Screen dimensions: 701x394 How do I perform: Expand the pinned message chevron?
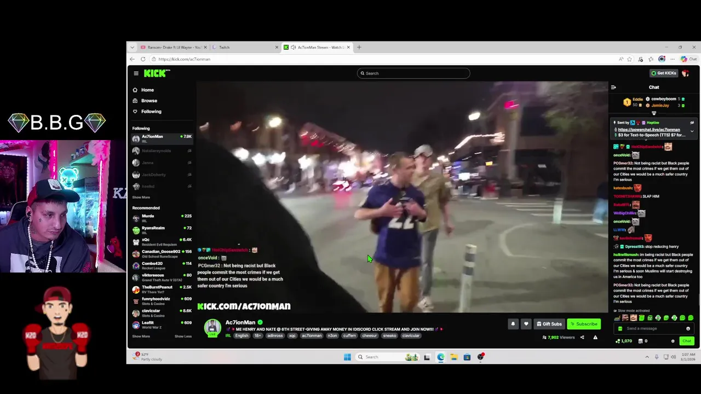(x=692, y=131)
